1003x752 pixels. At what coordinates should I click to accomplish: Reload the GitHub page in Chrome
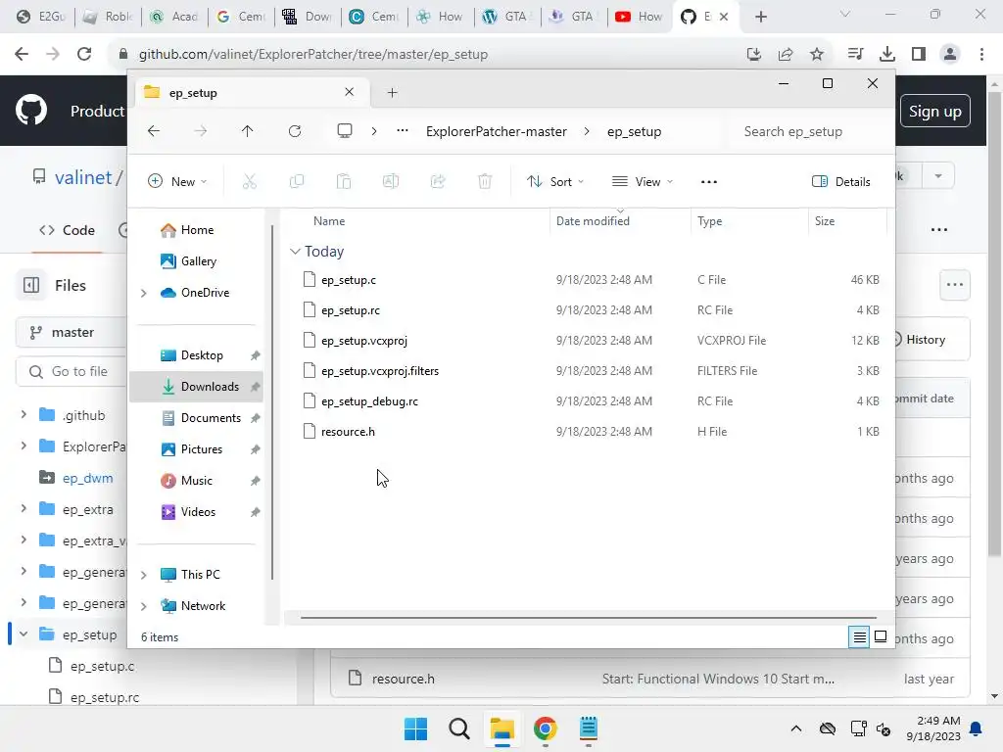(x=84, y=55)
